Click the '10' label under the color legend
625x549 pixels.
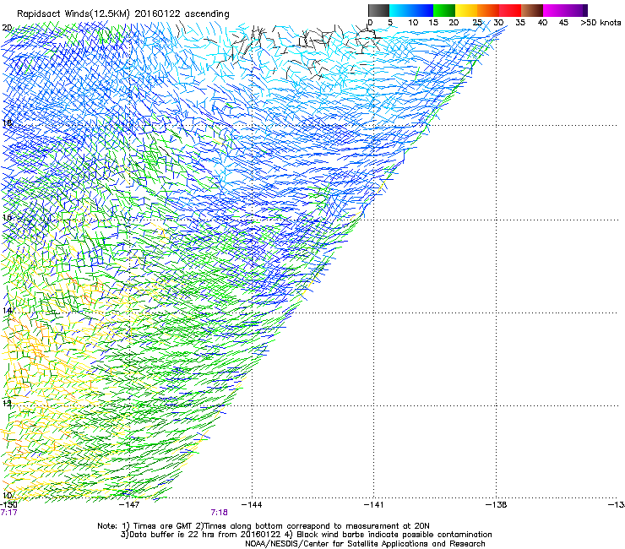pyautogui.click(x=413, y=23)
